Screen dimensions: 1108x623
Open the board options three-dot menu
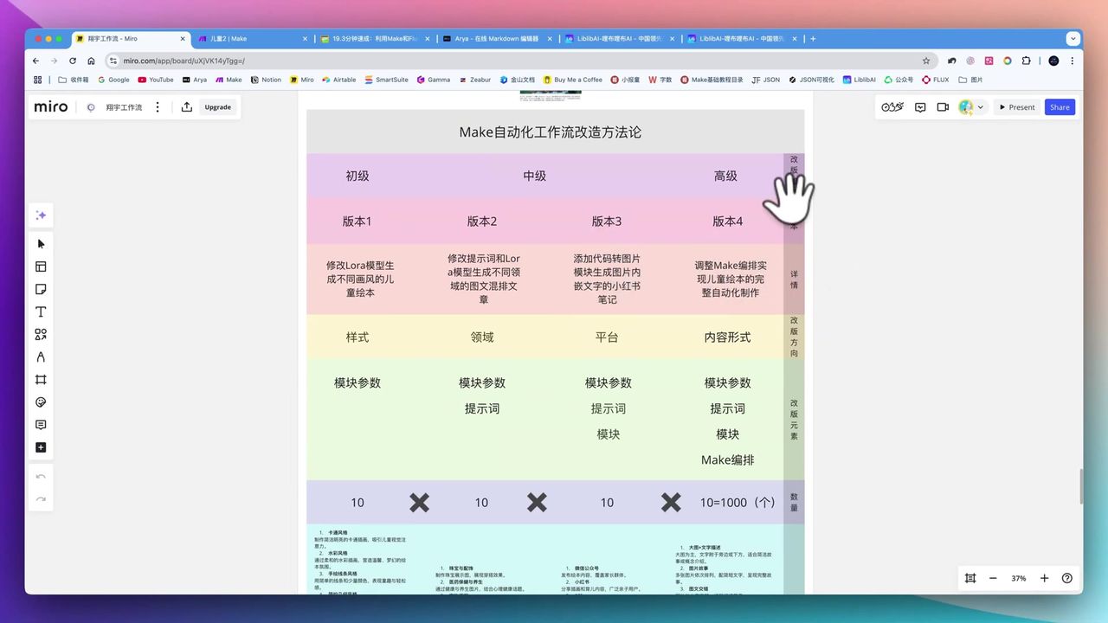pos(158,106)
